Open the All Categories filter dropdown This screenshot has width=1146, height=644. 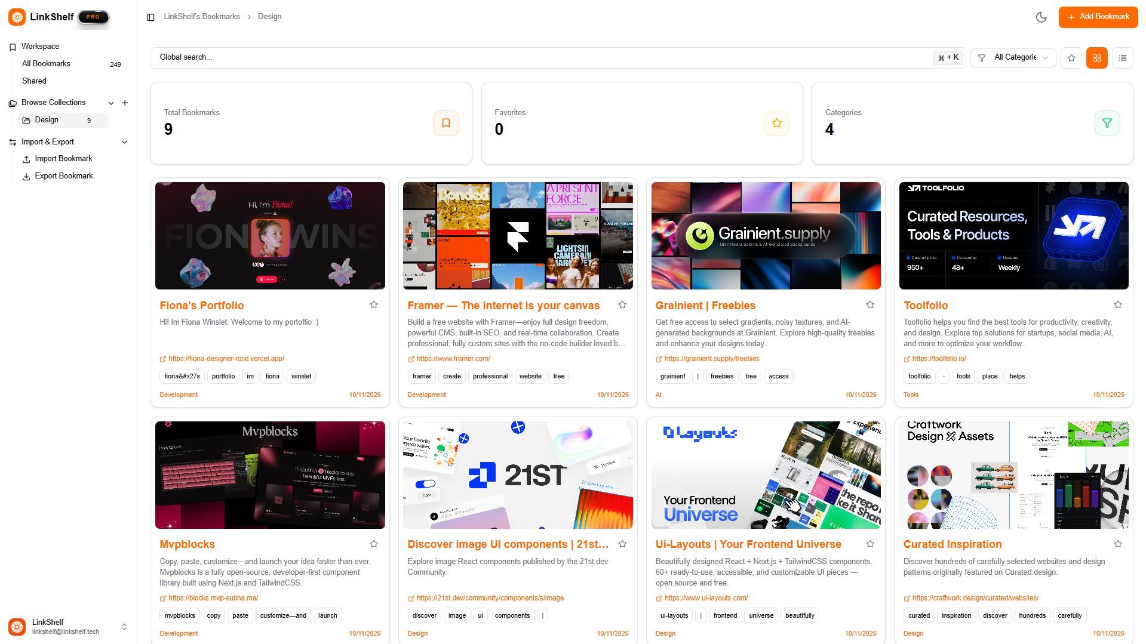pyautogui.click(x=1013, y=58)
